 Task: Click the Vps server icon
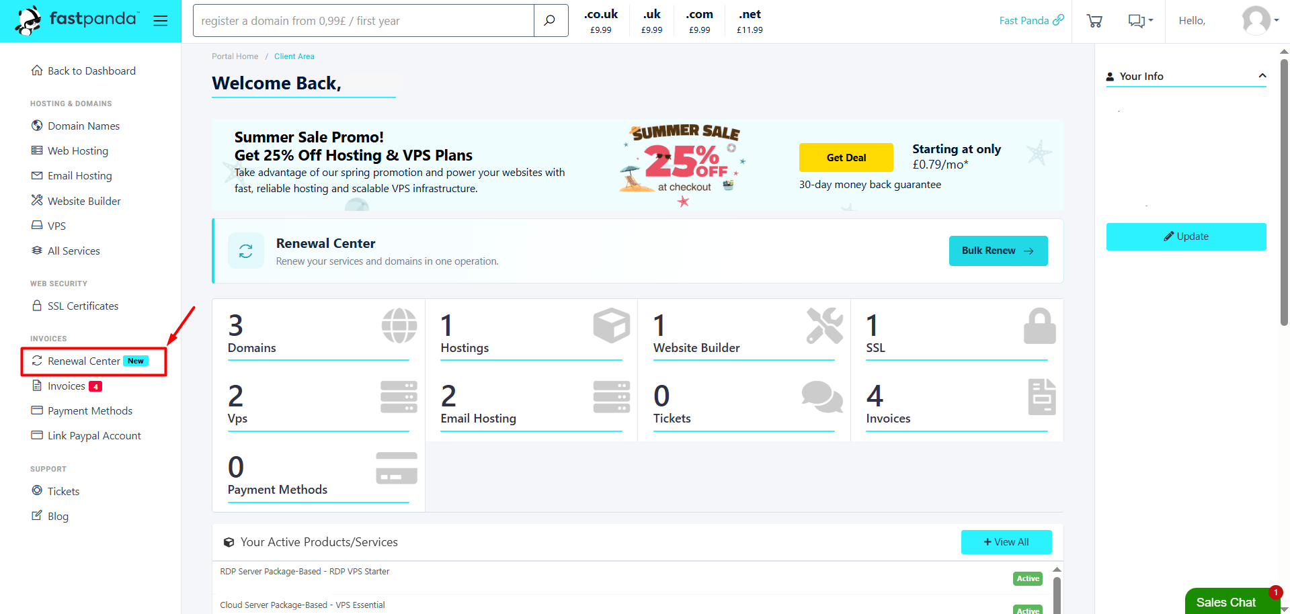click(x=399, y=396)
